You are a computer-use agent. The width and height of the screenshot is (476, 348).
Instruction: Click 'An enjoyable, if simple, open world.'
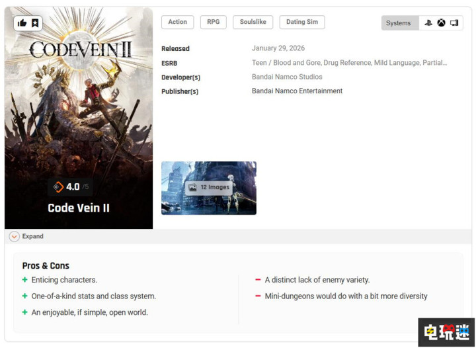[89, 312]
